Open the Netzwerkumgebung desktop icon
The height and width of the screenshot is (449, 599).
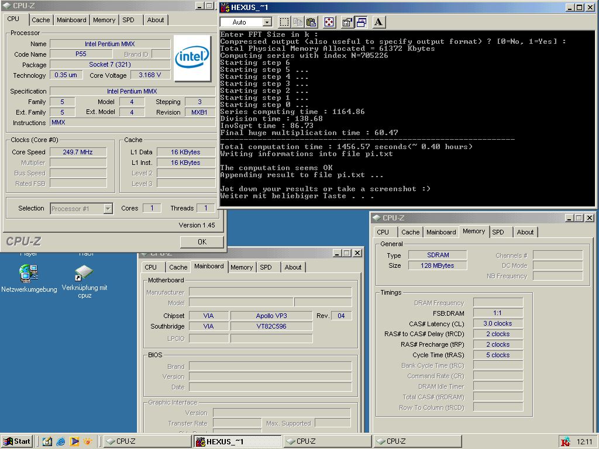point(29,279)
